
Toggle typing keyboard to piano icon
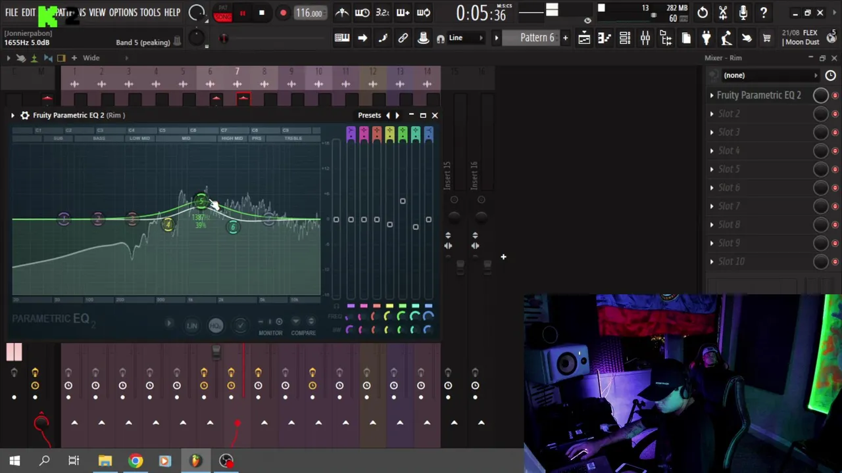pyautogui.click(x=341, y=38)
